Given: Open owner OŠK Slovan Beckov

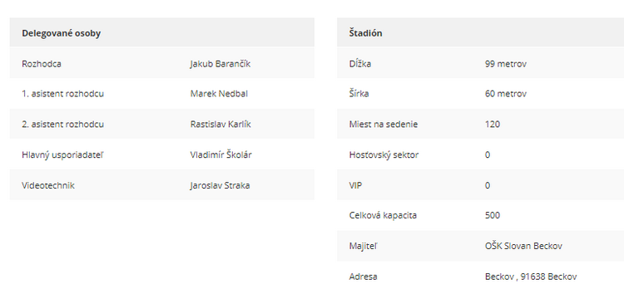Looking at the screenshot, I should pyautogui.click(x=523, y=246).
